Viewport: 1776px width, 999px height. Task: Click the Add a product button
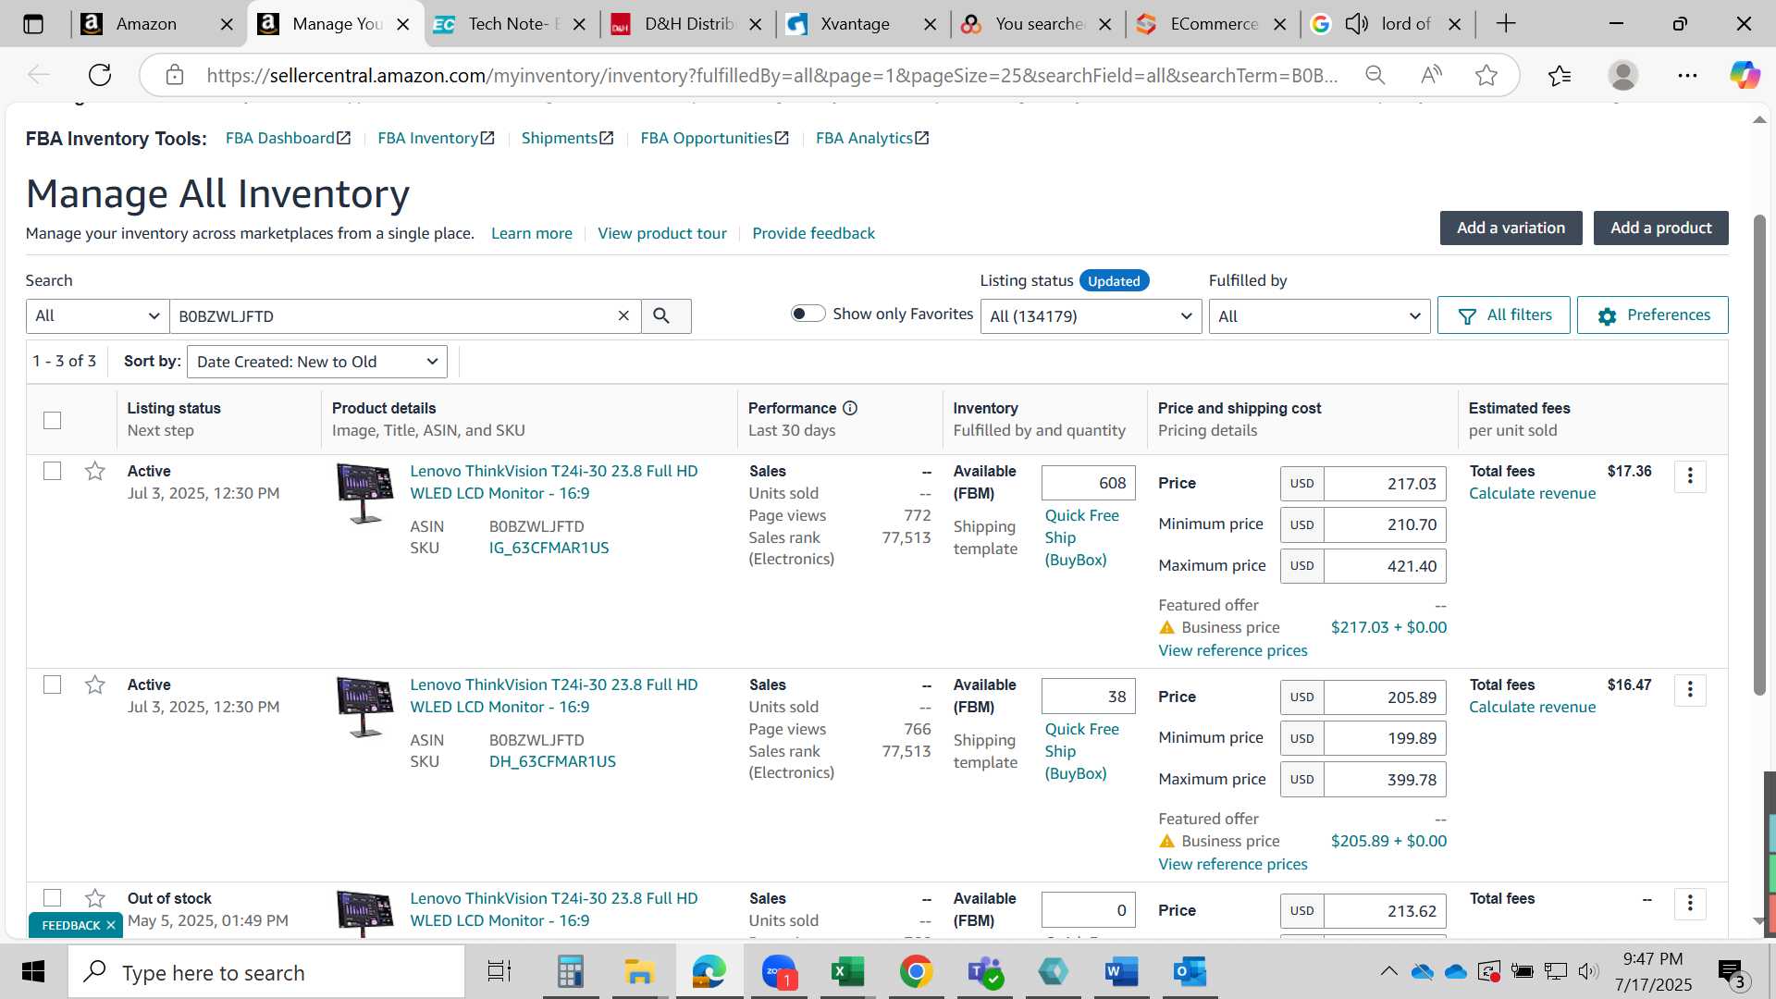pyautogui.click(x=1660, y=228)
